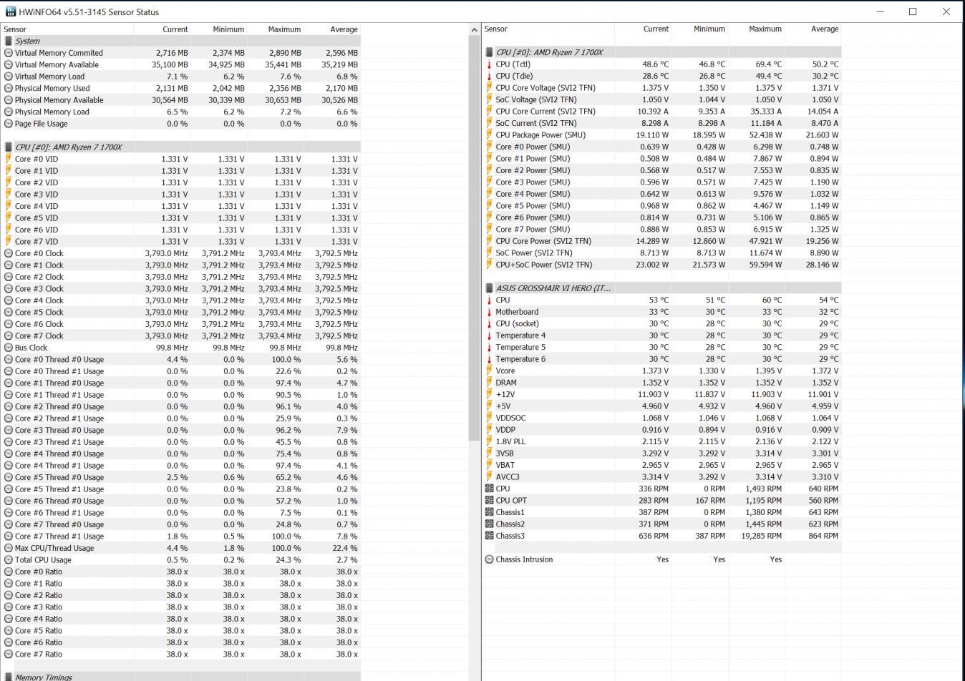Click the fan icon beside Chassis3

[489, 536]
